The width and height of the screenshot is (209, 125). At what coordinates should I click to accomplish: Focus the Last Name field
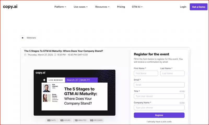[172, 73]
